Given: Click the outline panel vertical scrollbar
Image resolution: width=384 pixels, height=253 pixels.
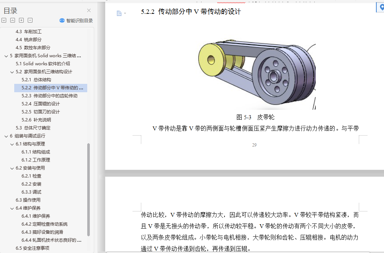Looking at the screenshot, I should 88,190.
